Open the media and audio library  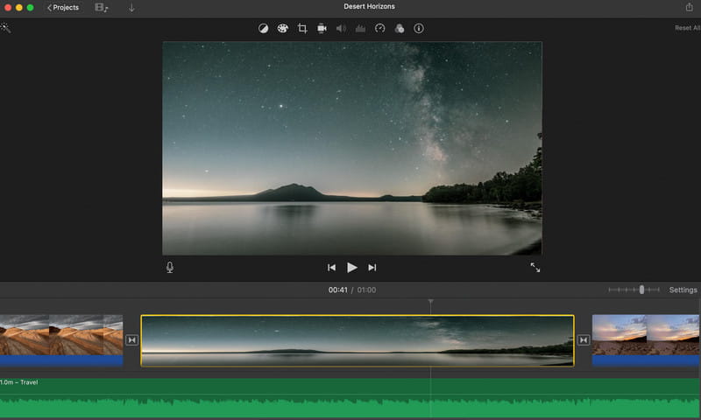tap(102, 8)
